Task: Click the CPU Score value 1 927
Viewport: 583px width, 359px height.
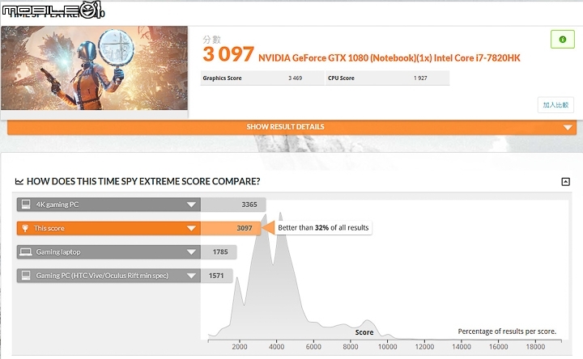Action: click(x=420, y=78)
